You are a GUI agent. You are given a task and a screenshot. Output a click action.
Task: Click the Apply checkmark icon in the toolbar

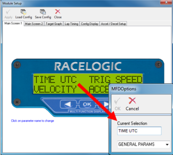pyautogui.click(x=8, y=12)
